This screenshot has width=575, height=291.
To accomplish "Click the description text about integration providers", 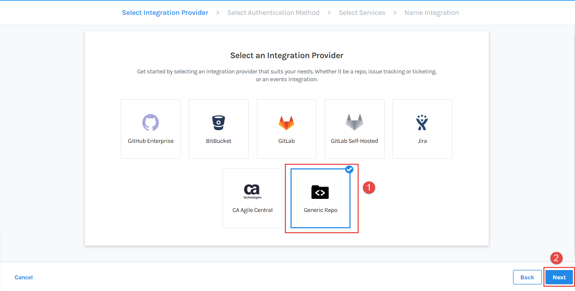I will point(287,75).
